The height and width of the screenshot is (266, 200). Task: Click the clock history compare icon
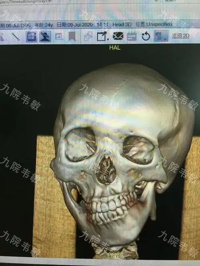pyautogui.click(x=88, y=36)
